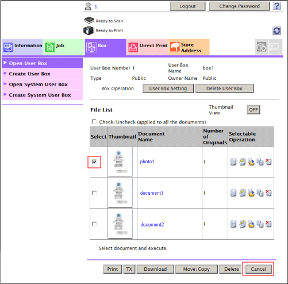Open the document2 name link
The image size is (288, 284).
tap(152, 224)
